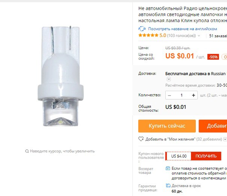Click the magnifier icon under product image
This screenshot has height=196, width=227.
coord(27,151)
